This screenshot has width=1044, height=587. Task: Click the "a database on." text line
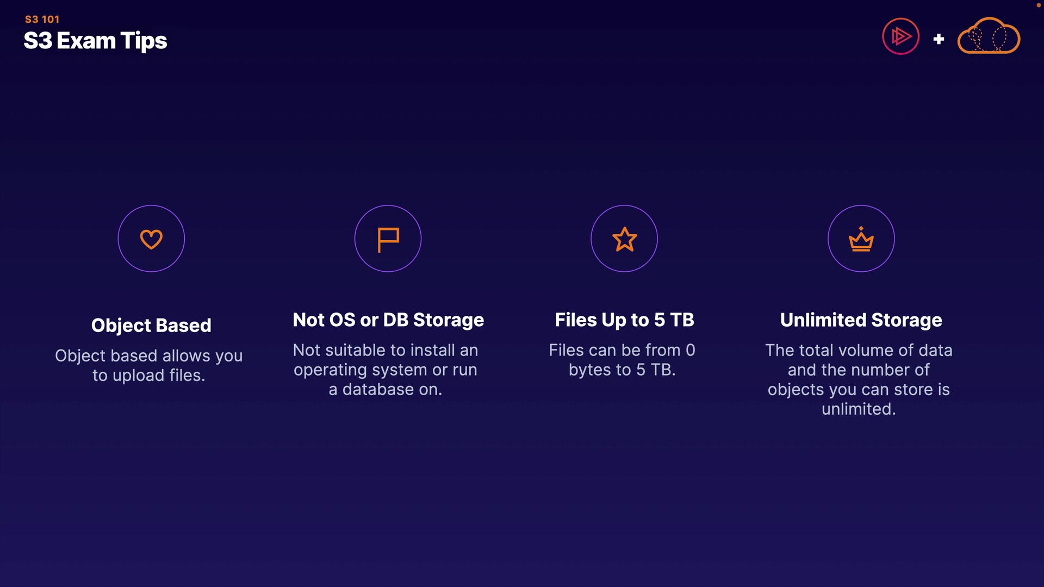coord(386,389)
